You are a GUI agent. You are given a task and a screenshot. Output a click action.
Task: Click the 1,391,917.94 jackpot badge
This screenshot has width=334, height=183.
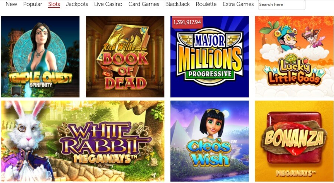coord(187,22)
